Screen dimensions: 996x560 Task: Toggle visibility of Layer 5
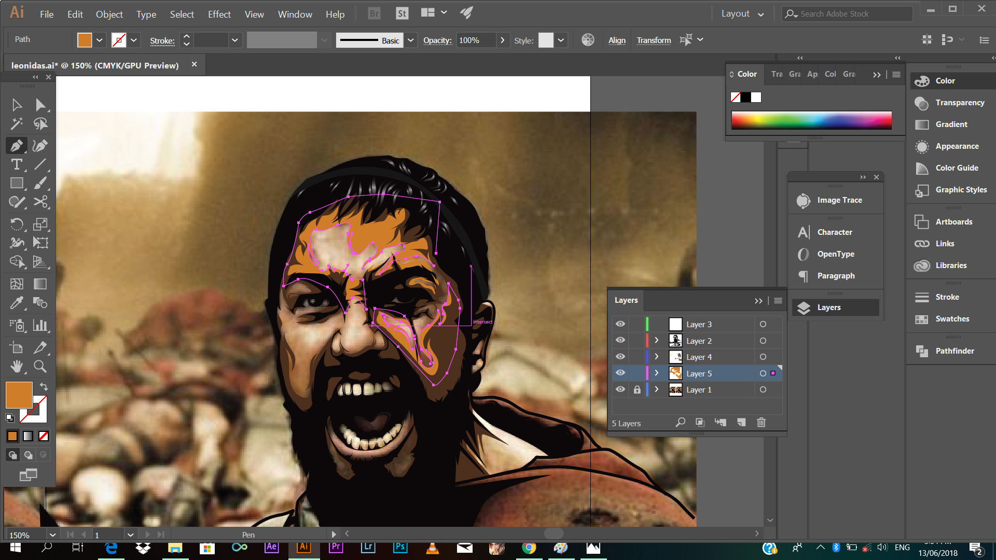coord(620,373)
